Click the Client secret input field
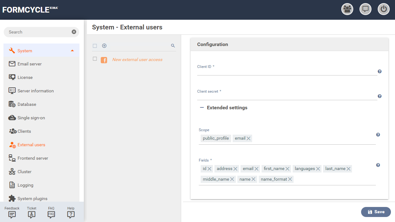 tap(287, 96)
